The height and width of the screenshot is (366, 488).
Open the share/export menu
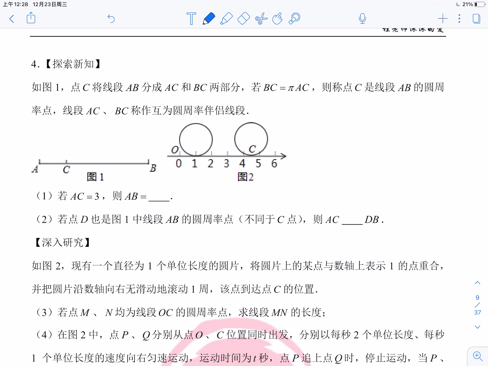(31, 18)
